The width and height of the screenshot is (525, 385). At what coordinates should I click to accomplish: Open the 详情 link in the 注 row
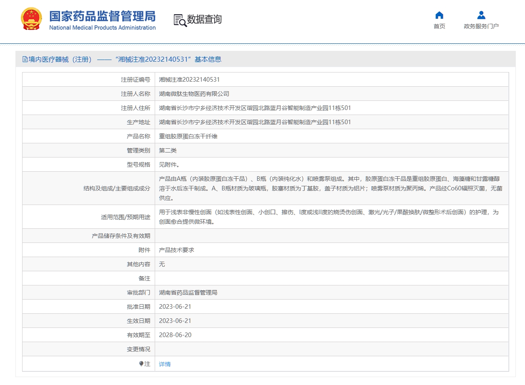point(165,364)
